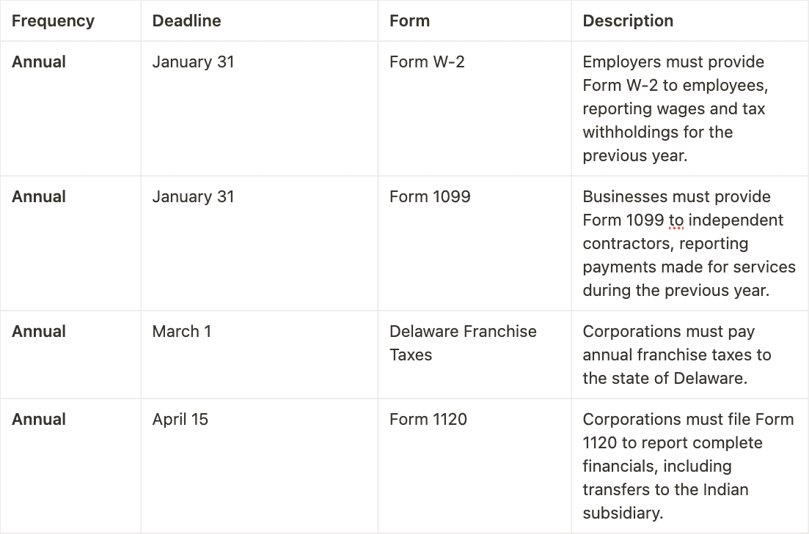Click the Frequency column header
Screen dimensions: 809x534
(x=53, y=21)
